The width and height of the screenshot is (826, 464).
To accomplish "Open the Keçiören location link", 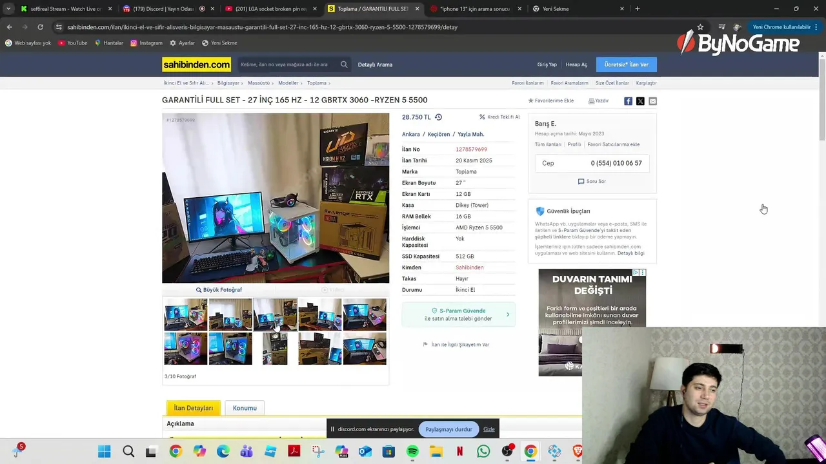I will (x=439, y=134).
